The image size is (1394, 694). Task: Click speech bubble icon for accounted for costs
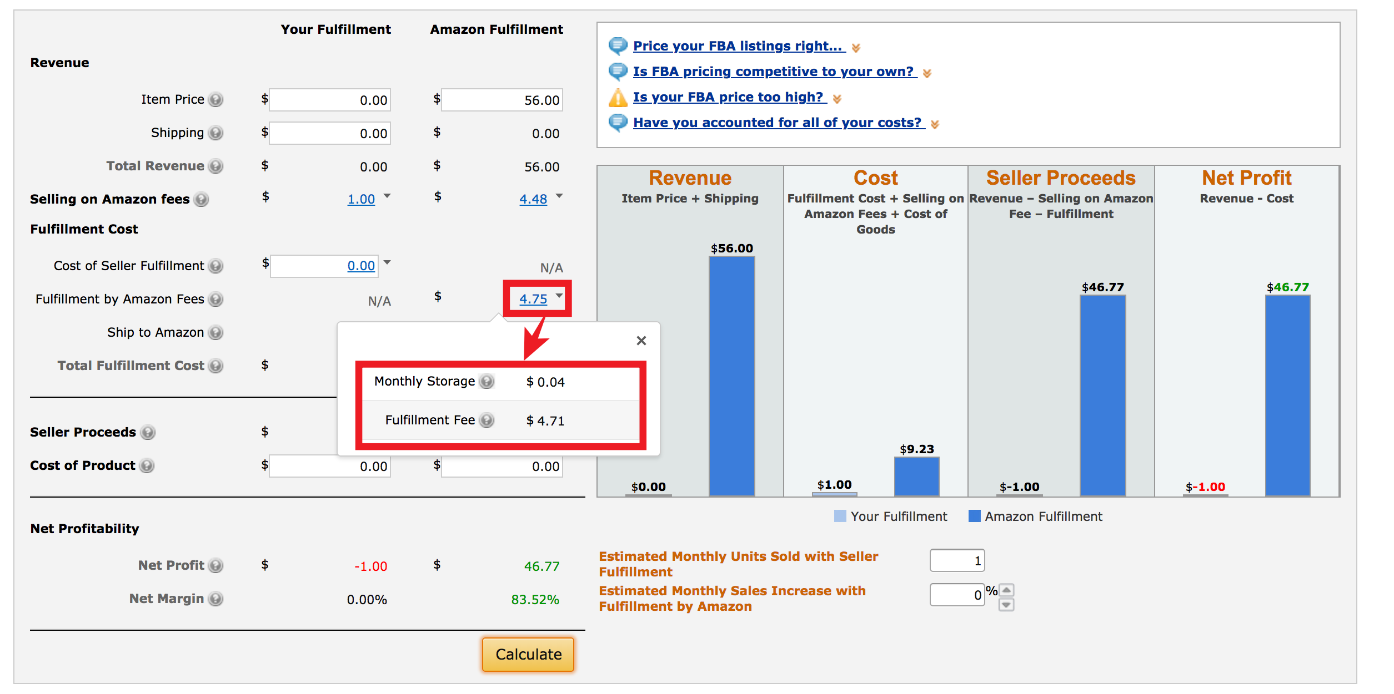618,122
